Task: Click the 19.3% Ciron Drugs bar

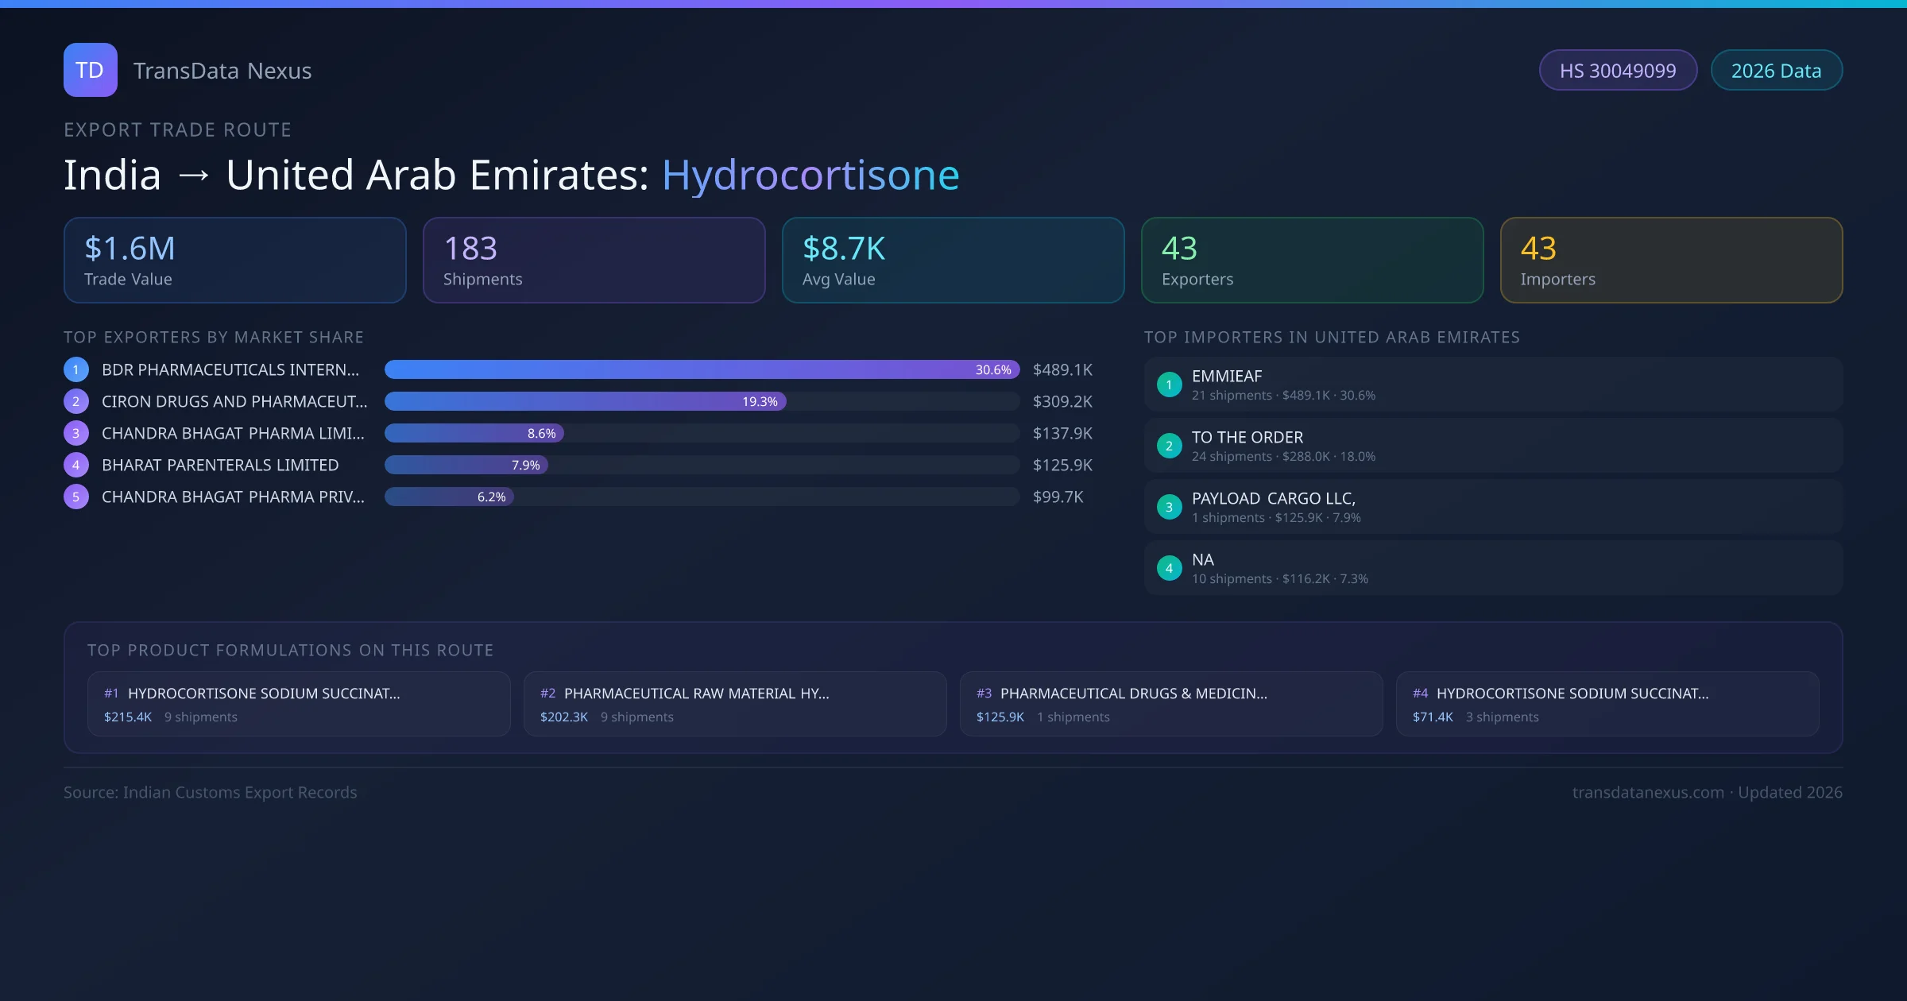Action: coord(585,401)
